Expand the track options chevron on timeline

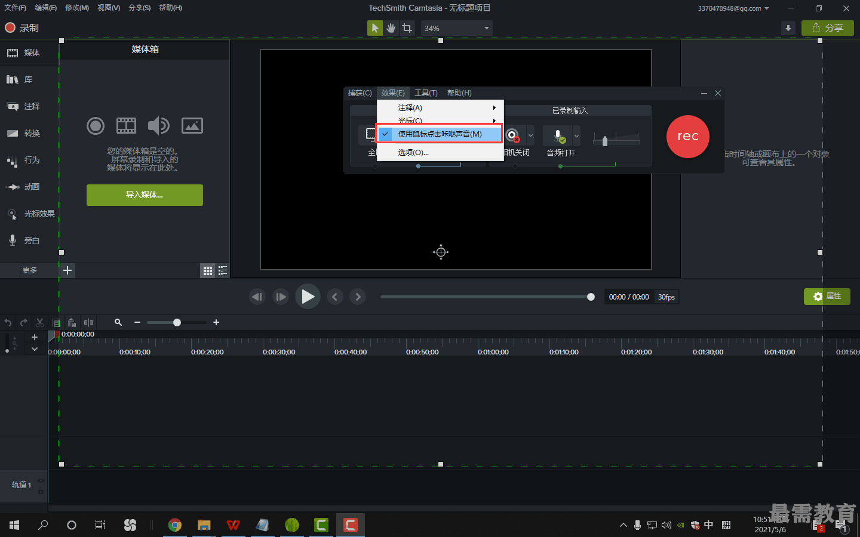coord(35,349)
